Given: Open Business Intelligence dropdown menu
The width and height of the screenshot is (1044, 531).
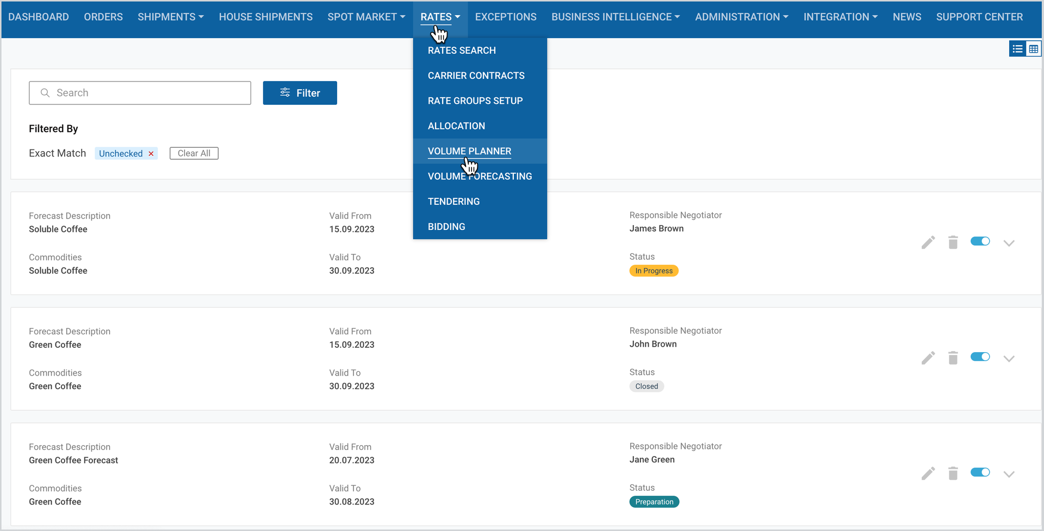Looking at the screenshot, I should pyautogui.click(x=616, y=17).
